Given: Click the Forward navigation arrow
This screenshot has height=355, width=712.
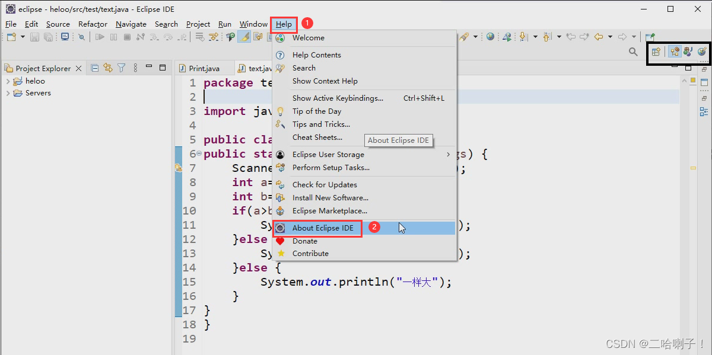Looking at the screenshot, I should click(622, 37).
